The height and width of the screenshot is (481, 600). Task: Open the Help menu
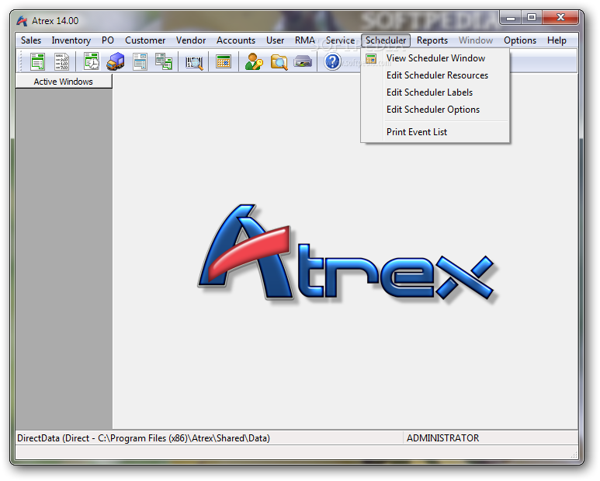point(557,40)
